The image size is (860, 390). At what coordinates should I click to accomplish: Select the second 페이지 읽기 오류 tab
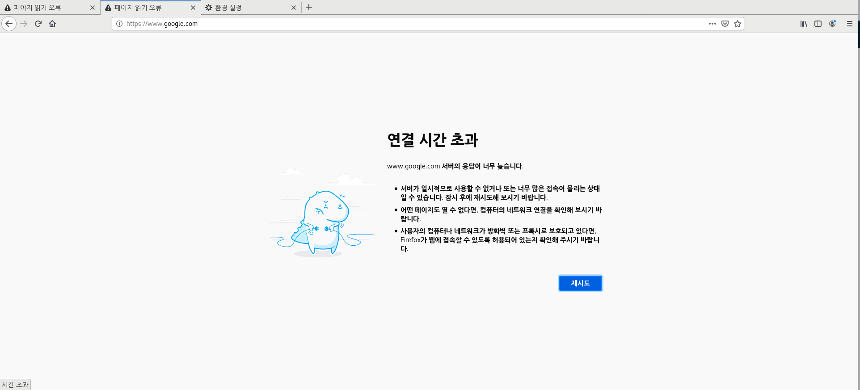pos(151,8)
